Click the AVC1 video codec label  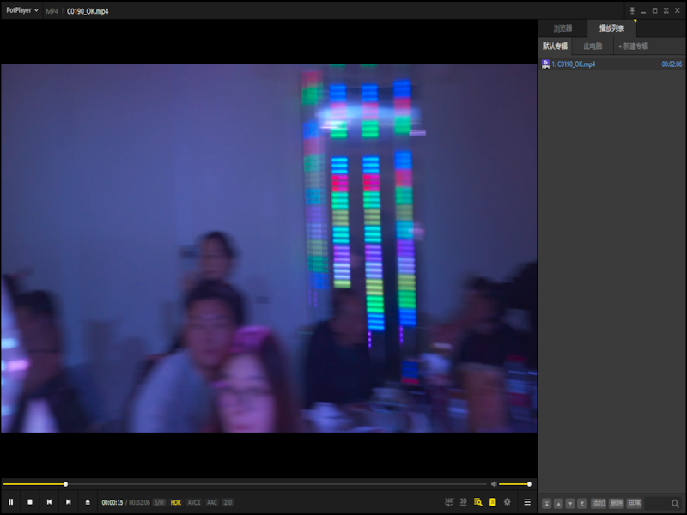coord(194,502)
